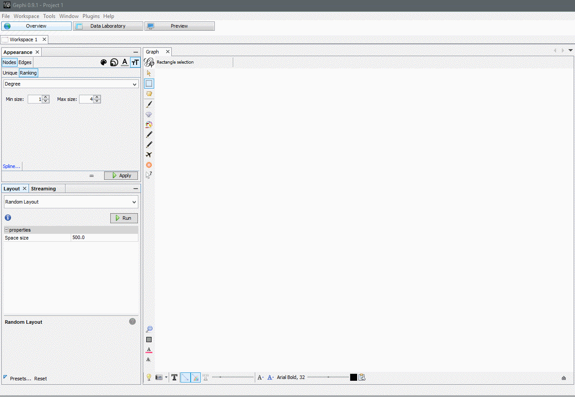Expand bottom settings panel with the eject arrow
The image size is (575, 397).
tap(564, 378)
